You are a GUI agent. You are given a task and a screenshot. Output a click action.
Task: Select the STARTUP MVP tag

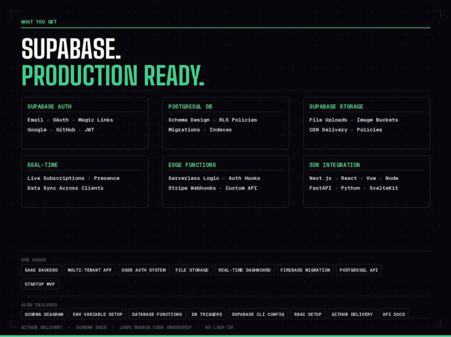click(40, 284)
